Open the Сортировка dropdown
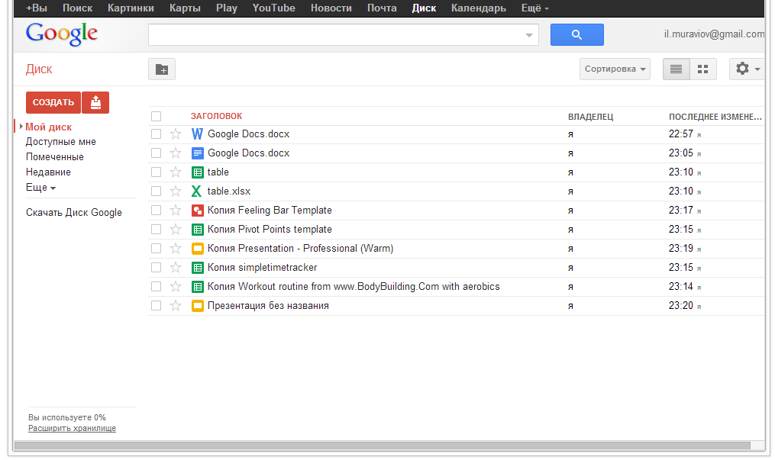 615,69
